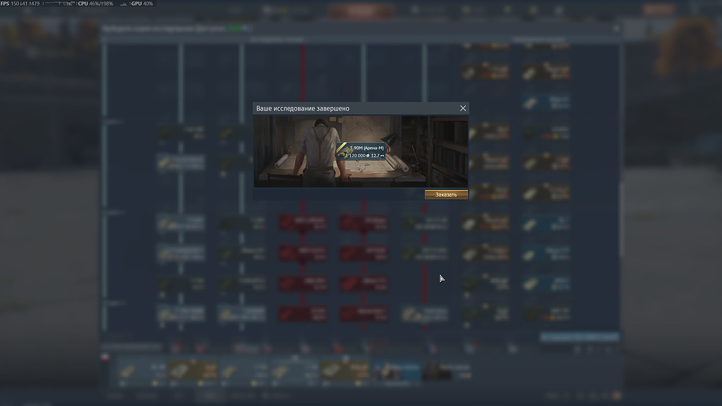Close the blurred research tree window
The image size is (722, 406).
(616, 29)
